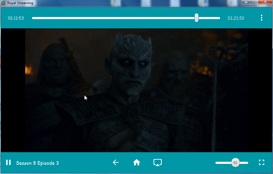
Task: Pause the video with the pause button
Action: point(8,163)
